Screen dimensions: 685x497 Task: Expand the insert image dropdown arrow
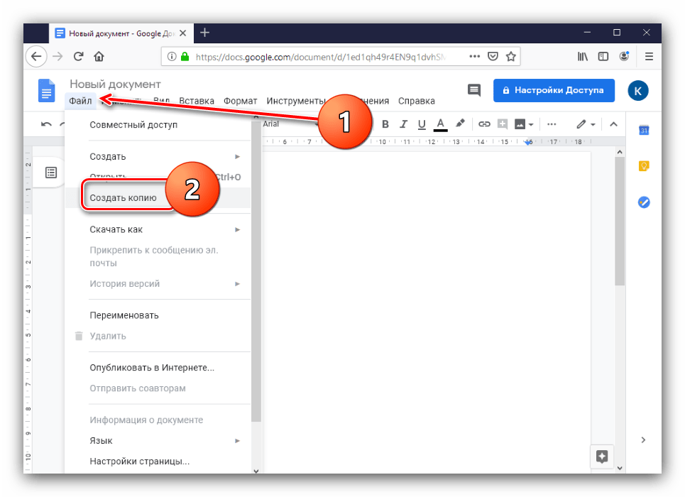[531, 125]
